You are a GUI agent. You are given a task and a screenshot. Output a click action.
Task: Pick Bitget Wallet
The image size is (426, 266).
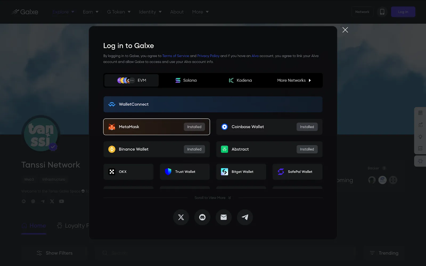coord(241,172)
